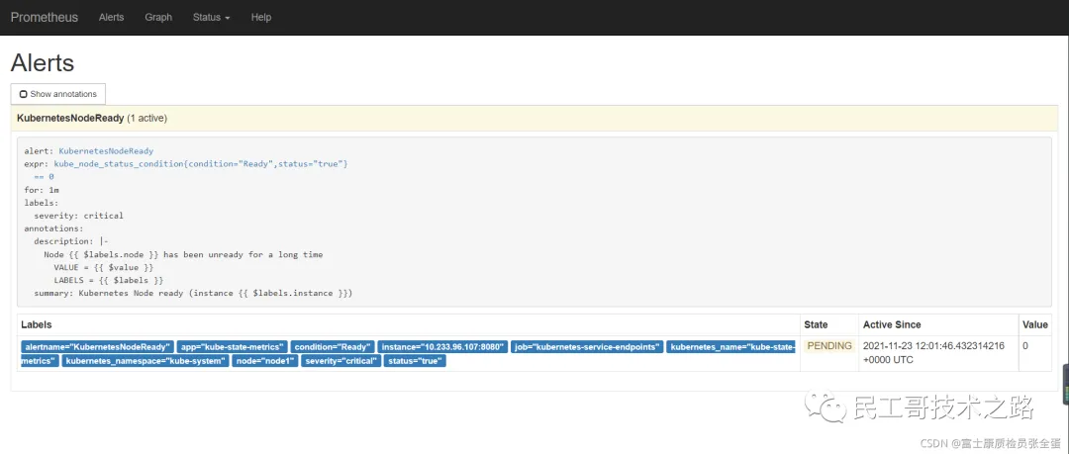This screenshot has height=454, width=1069.
Task: Open the Alerts menu item
Action: tap(111, 17)
